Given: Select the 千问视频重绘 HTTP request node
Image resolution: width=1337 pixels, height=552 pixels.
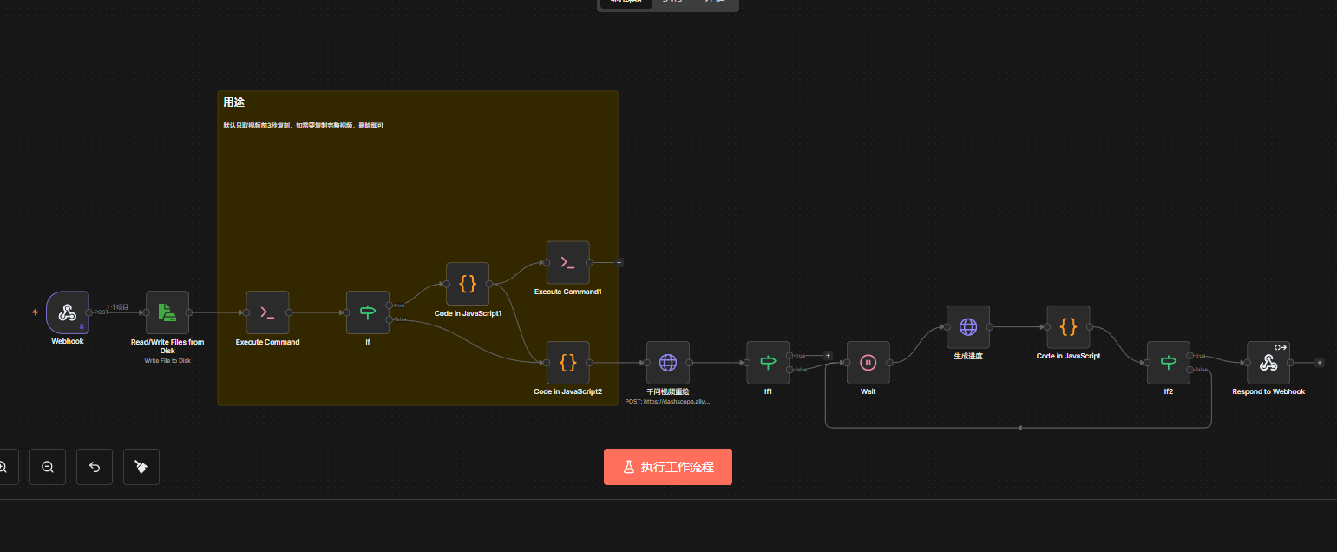Looking at the screenshot, I should pos(667,363).
